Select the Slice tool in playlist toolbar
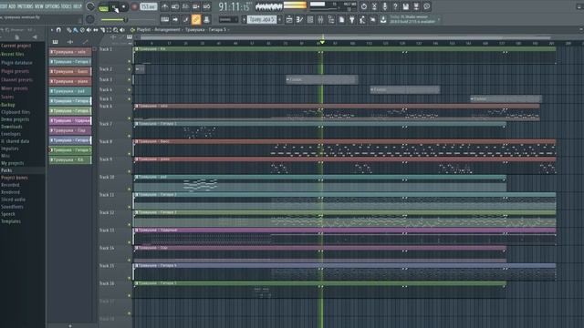Screen dimensions: 584x328 click(x=102, y=30)
